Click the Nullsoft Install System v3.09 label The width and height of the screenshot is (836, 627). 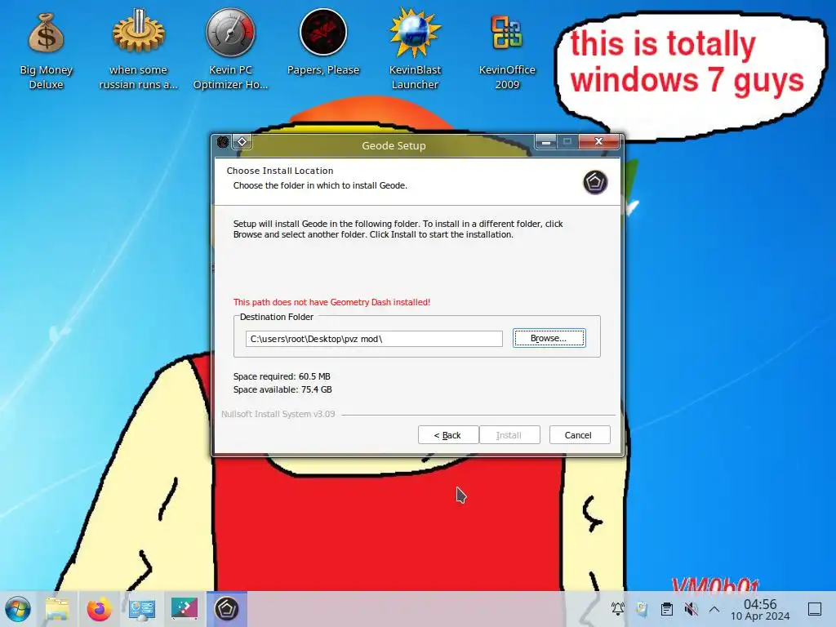pyautogui.click(x=278, y=414)
